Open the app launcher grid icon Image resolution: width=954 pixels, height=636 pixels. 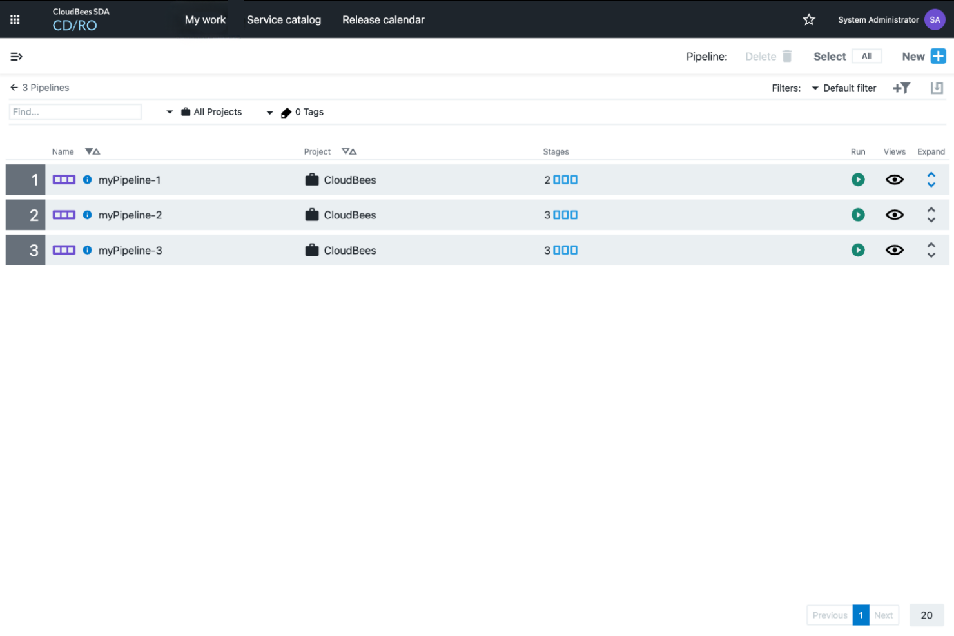pyautogui.click(x=14, y=19)
